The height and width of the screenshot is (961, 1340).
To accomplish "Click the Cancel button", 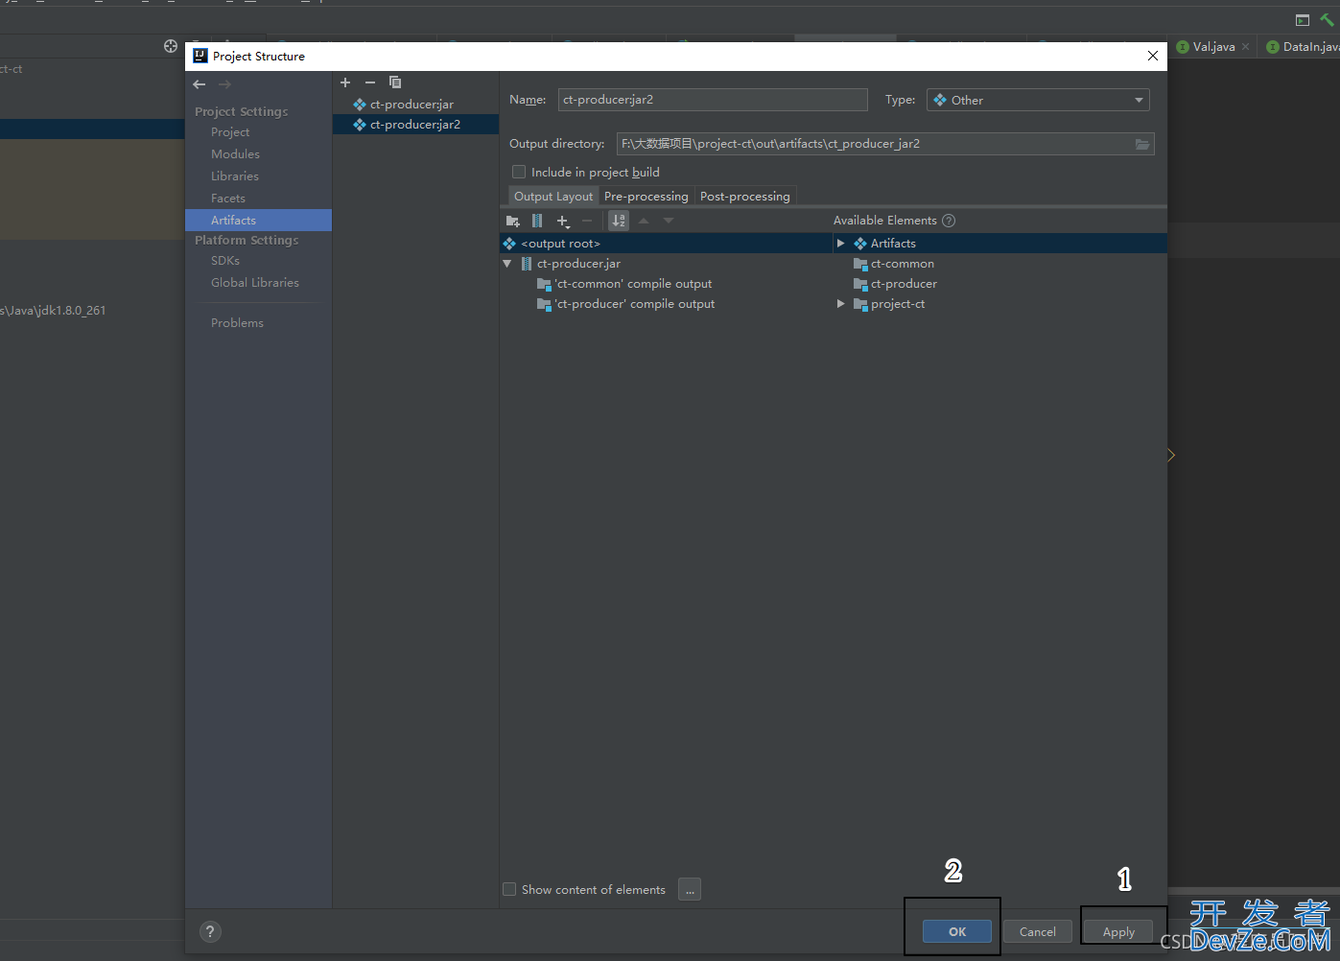I will pos(1038,931).
